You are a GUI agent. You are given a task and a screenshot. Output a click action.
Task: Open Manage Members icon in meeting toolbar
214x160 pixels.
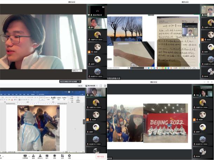(x=40, y=156)
